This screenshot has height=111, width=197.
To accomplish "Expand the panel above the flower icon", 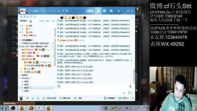I will coord(130,83).
